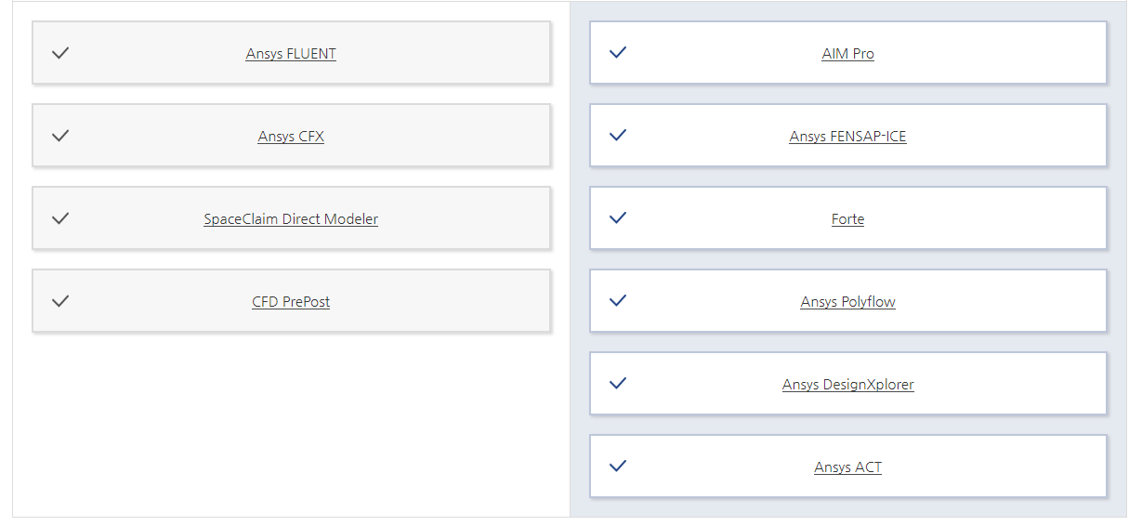
Task: Open the Ansys FENSAP-ICE link
Action: pos(847,137)
